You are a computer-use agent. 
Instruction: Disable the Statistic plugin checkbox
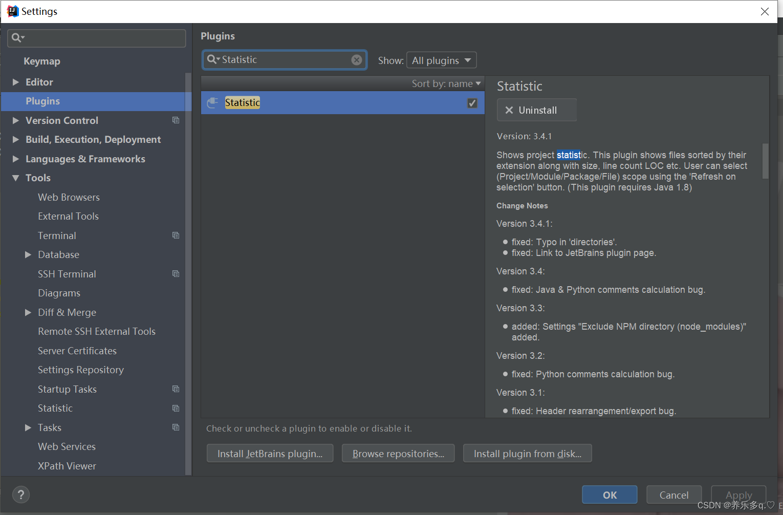[472, 103]
